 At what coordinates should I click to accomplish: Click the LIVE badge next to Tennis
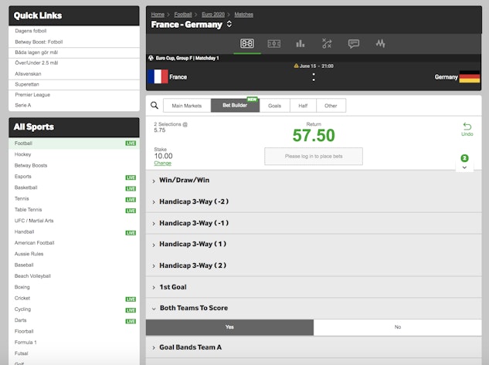[x=131, y=200]
